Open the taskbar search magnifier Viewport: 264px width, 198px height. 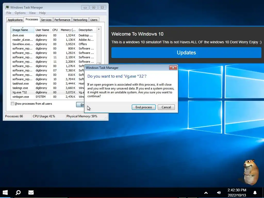coord(18,192)
